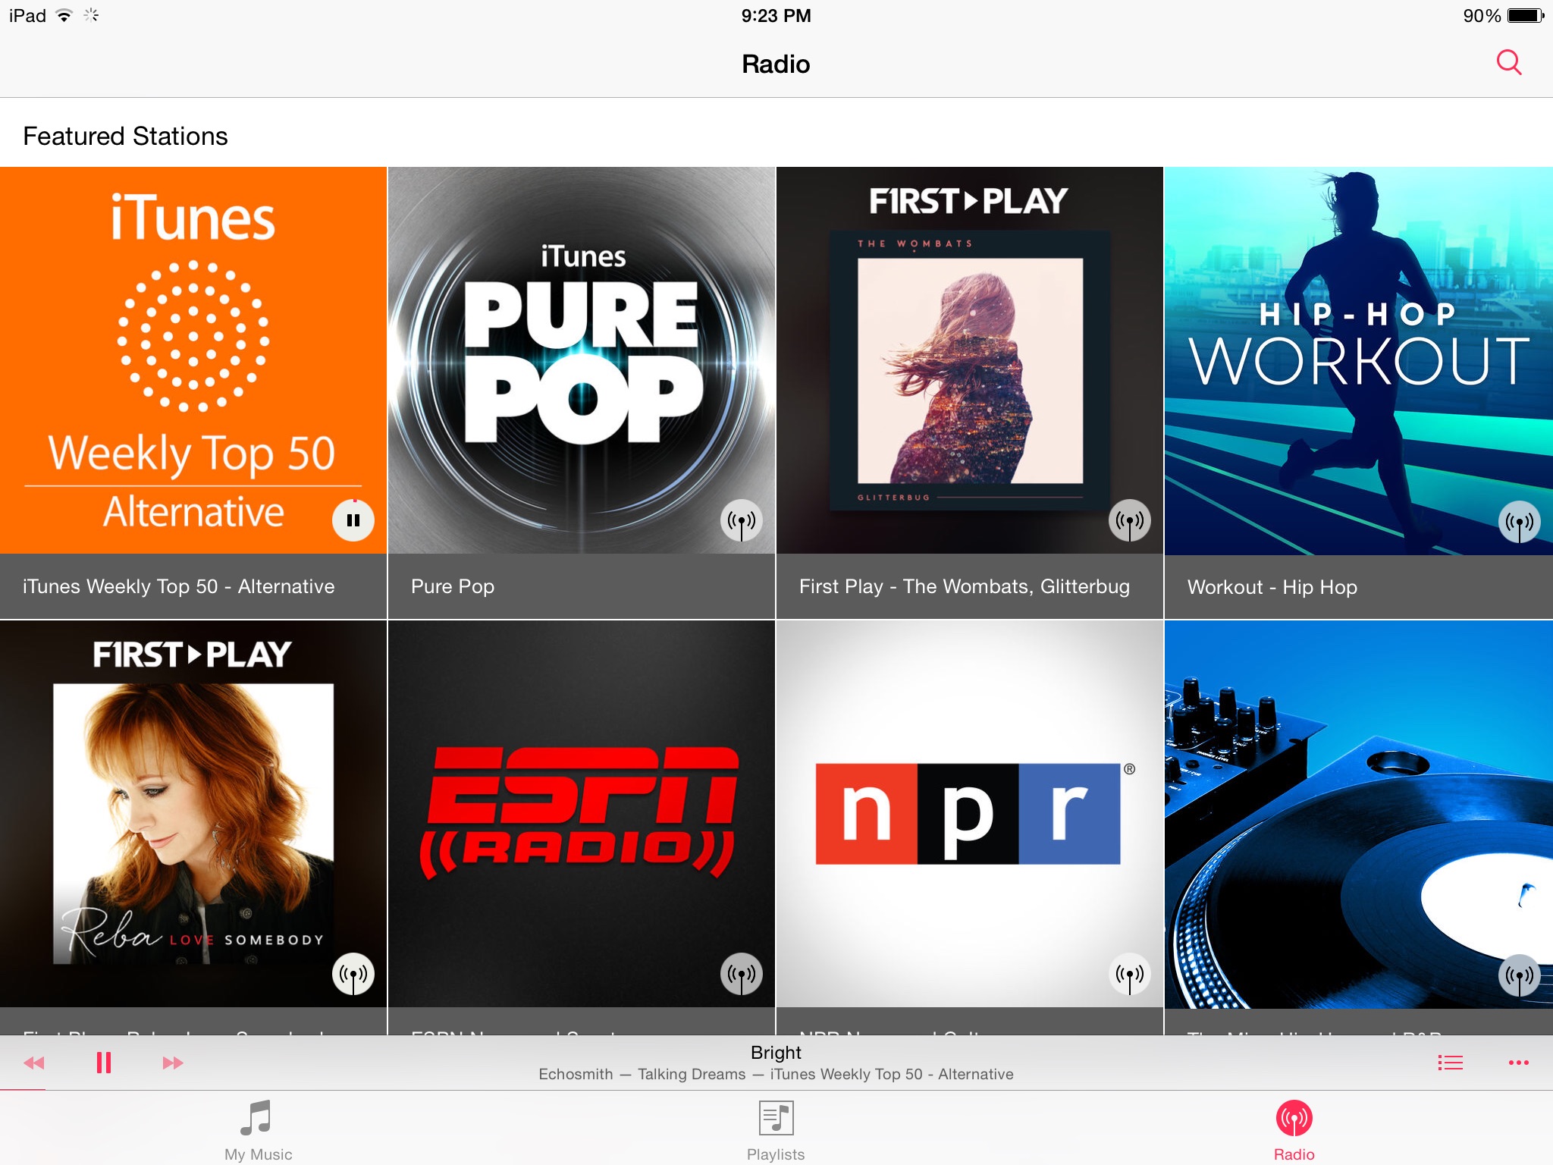
Task: Play First Play Wombats station broadcast icon
Action: pos(1129,520)
